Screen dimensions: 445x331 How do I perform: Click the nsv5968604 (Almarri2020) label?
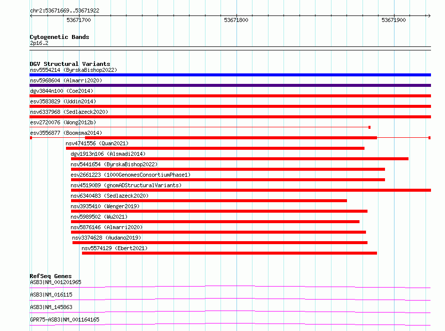coord(66,80)
